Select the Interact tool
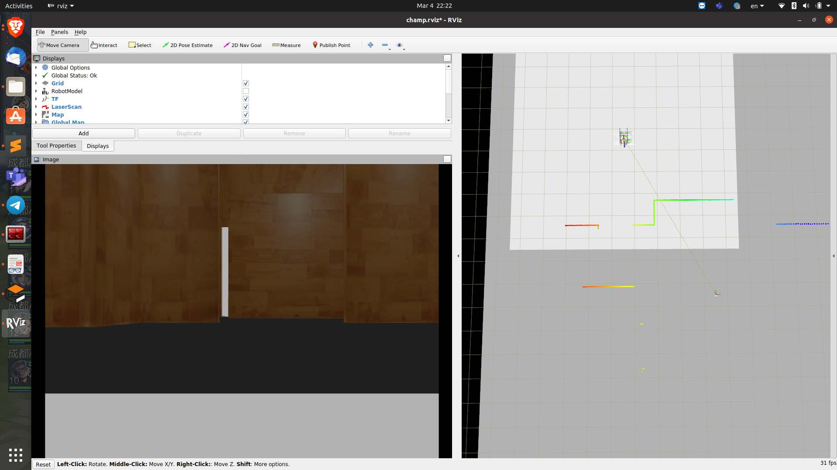The height and width of the screenshot is (470, 837). pyautogui.click(x=104, y=45)
